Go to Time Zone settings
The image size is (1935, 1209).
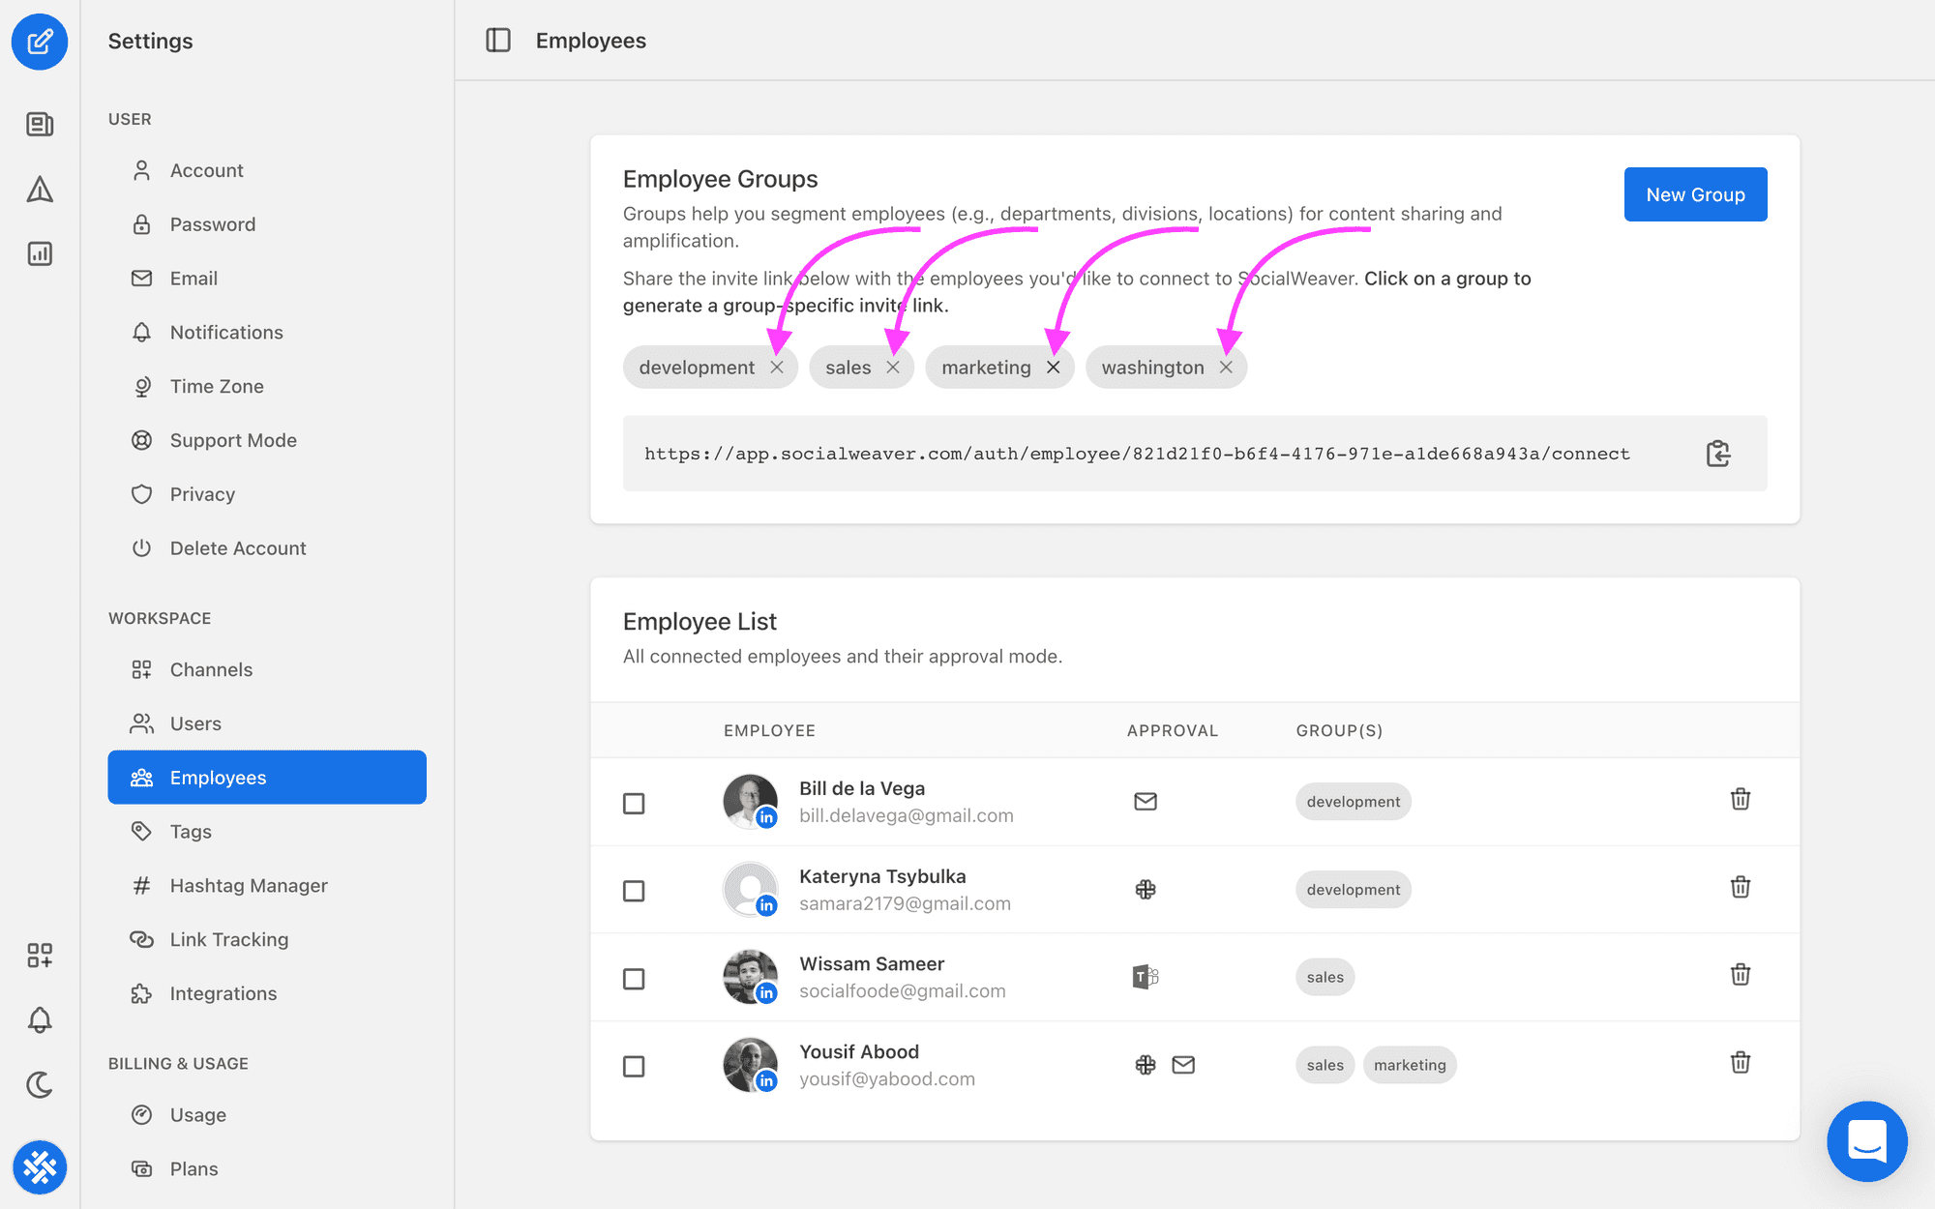[x=267, y=387]
